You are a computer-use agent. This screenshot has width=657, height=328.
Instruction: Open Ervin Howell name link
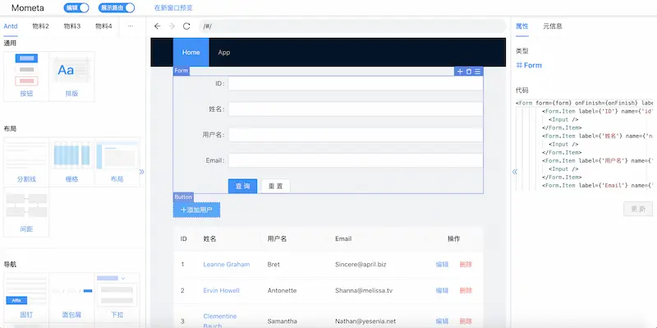pos(221,290)
